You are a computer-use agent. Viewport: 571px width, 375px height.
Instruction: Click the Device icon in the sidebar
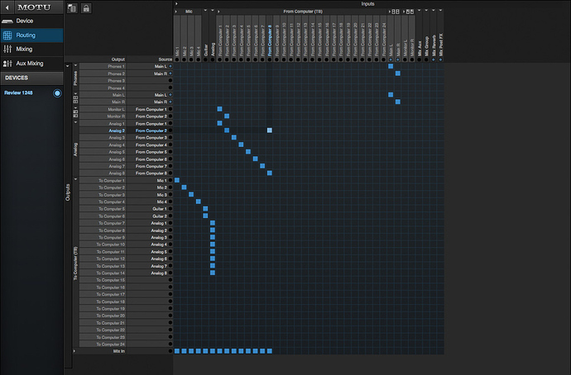[8, 21]
